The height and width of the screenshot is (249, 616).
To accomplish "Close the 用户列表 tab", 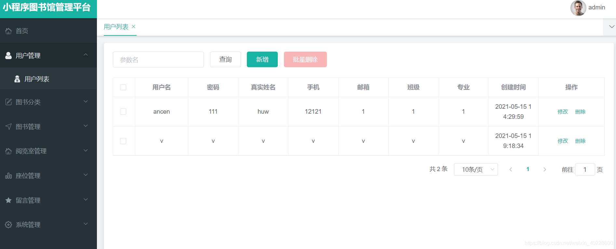I will pyautogui.click(x=133, y=27).
